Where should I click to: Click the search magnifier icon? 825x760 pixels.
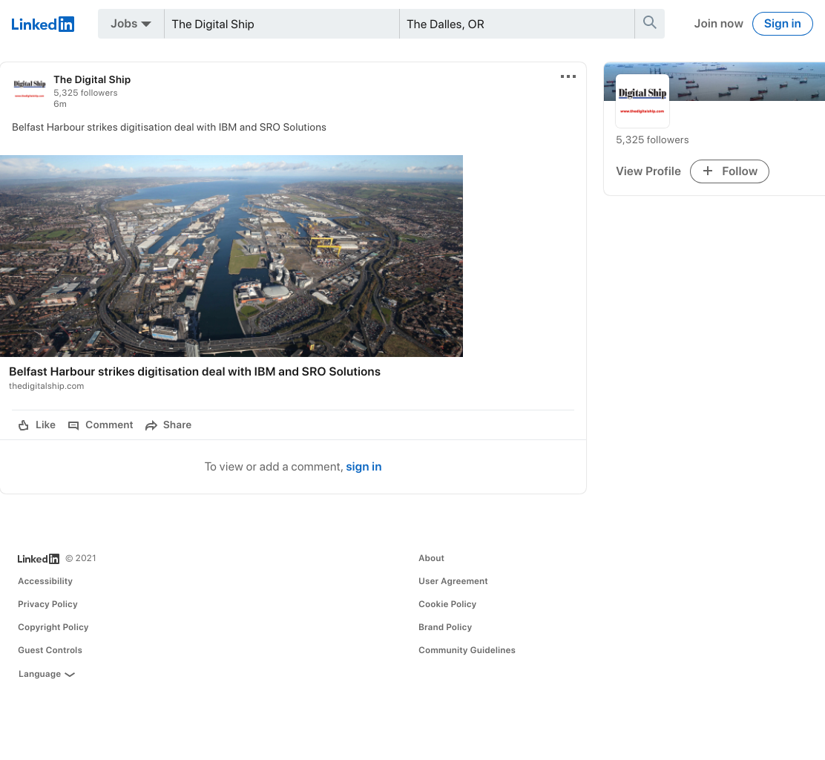click(x=649, y=23)
